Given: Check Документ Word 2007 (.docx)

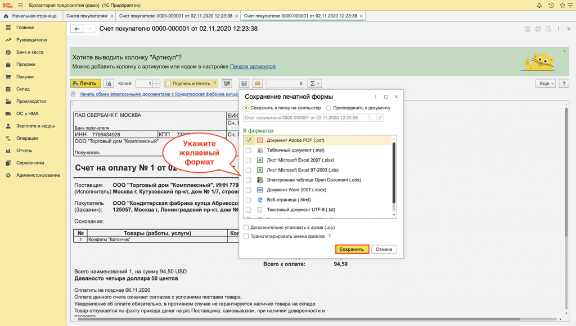Looking at the screenshot, I should pos(249,190).
